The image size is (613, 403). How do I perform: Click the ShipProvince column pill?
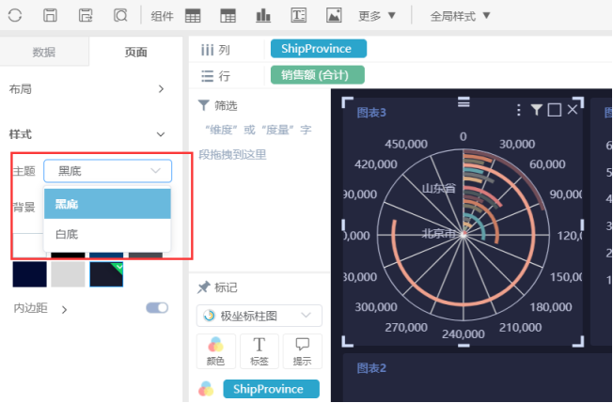coord(319,49)
